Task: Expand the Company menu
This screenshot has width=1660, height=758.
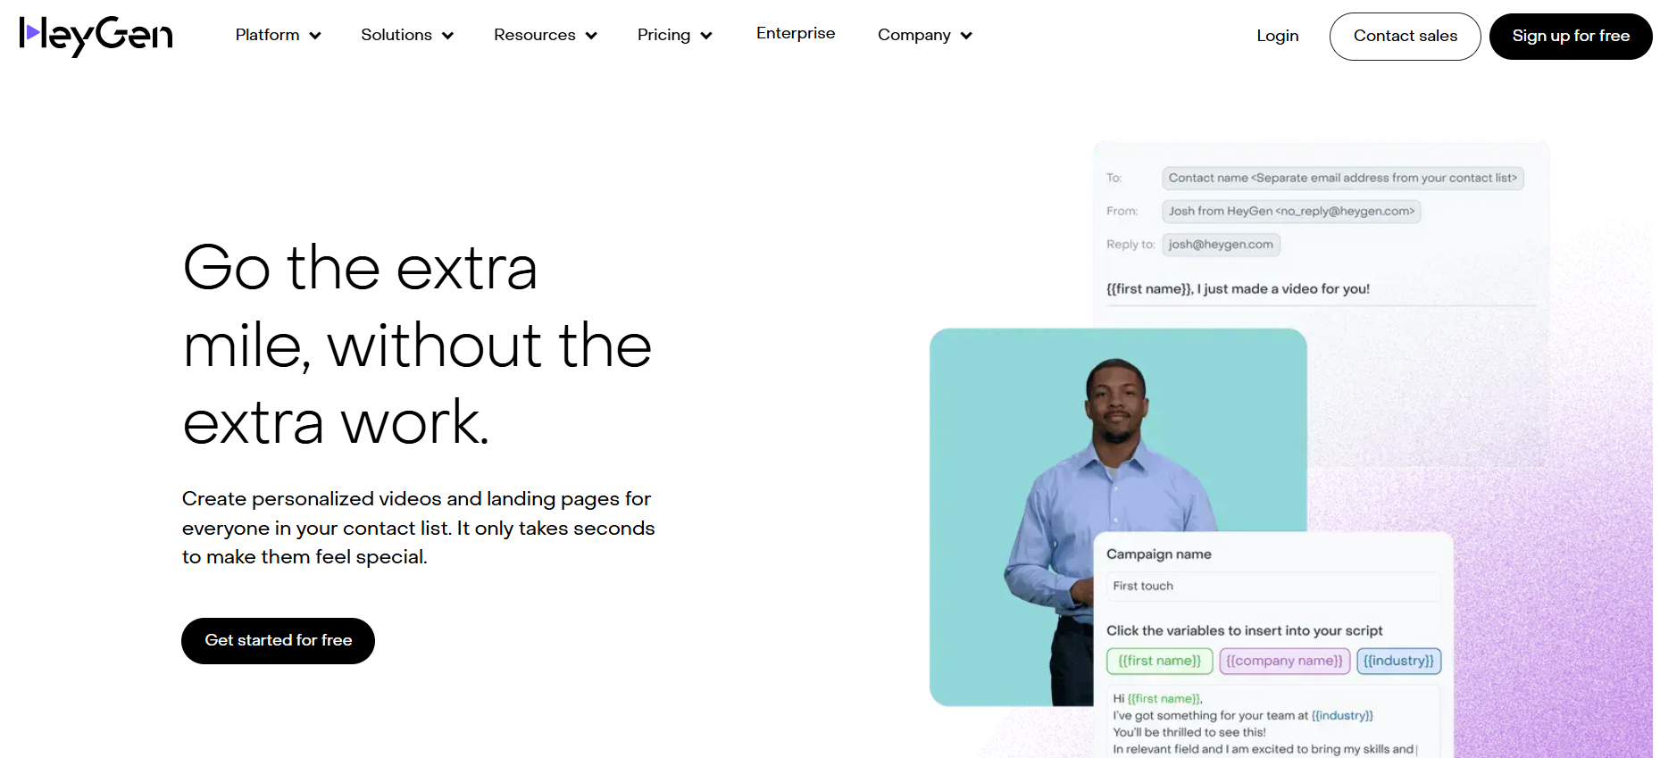Action: click(x=924, y=36)
